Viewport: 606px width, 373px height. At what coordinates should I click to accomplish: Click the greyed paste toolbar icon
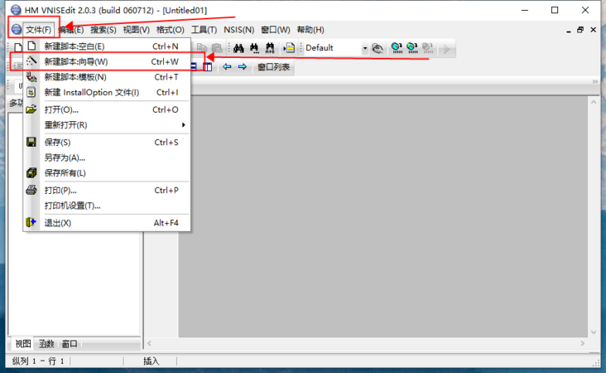(x=217, y=47)
